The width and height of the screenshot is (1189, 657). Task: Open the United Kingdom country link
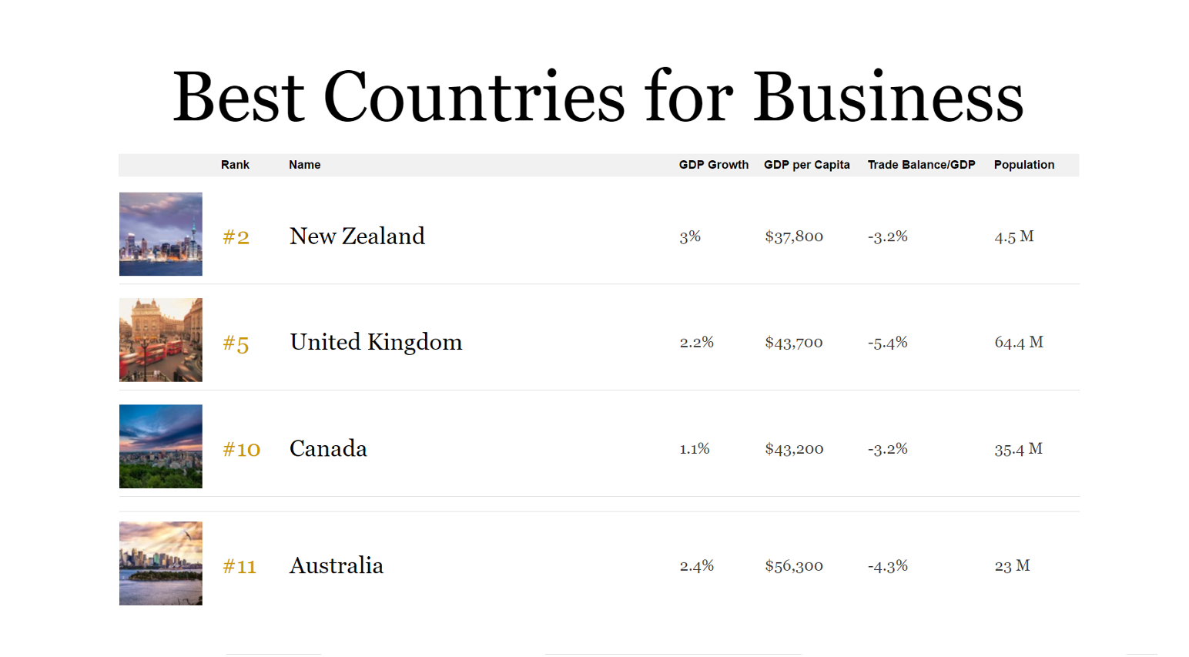click(x=376, y=342)
